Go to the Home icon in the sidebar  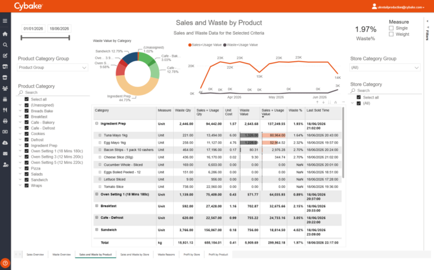click(5, 34)
